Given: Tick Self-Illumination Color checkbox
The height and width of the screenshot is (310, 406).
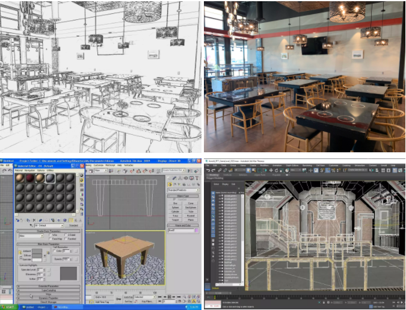Looking at the screenshot, I should [54, 251].
